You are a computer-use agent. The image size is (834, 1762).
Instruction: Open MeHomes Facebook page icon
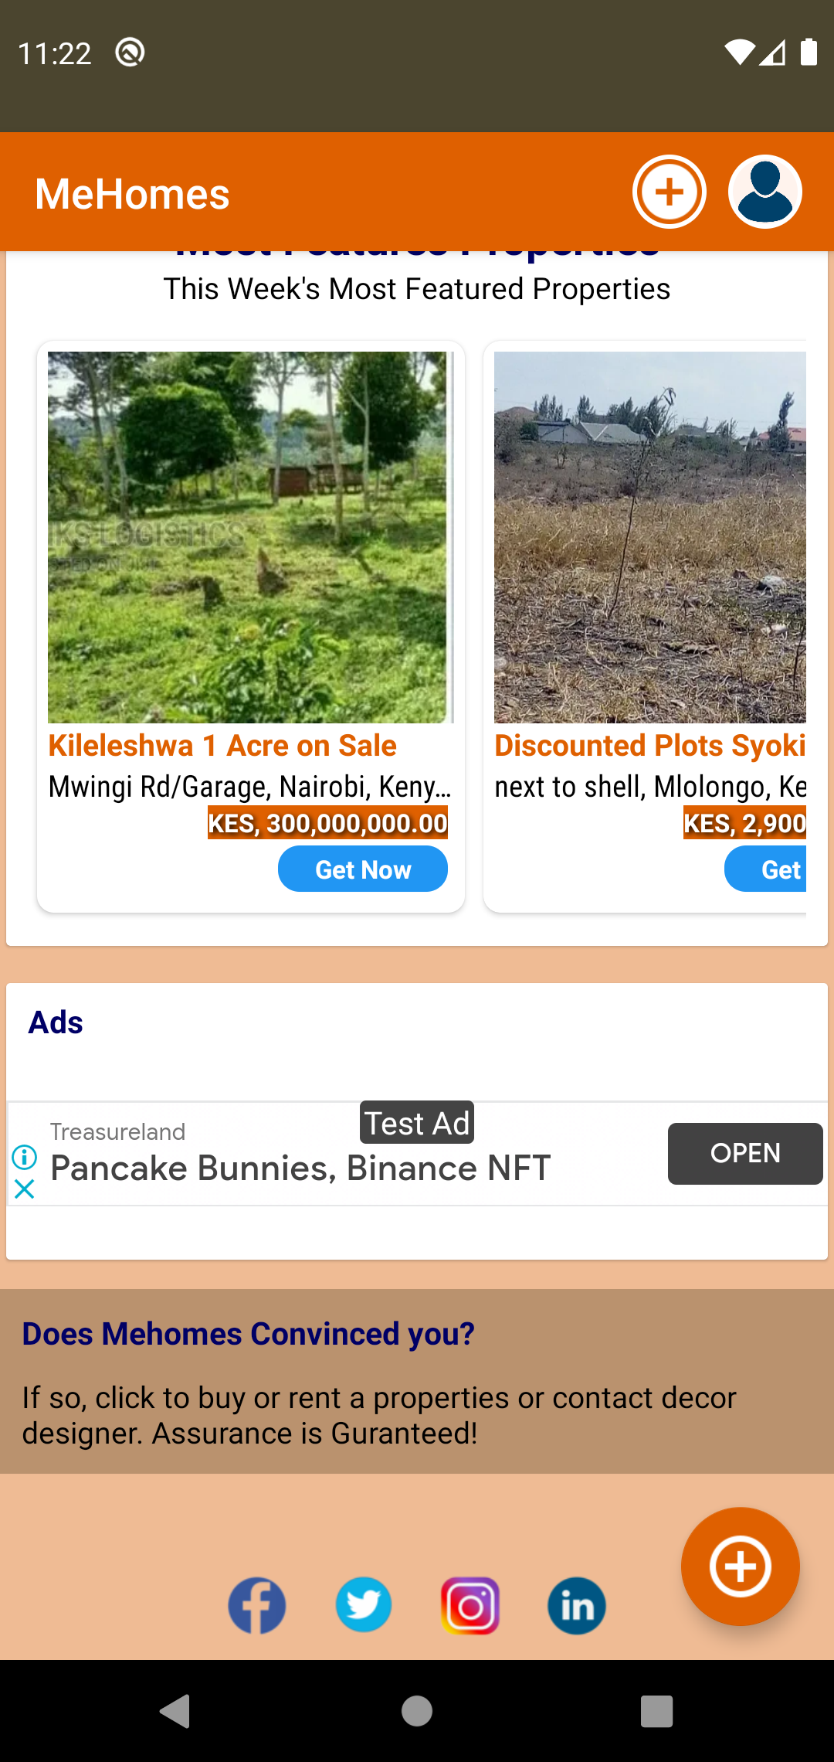[x=257, y=1605]
